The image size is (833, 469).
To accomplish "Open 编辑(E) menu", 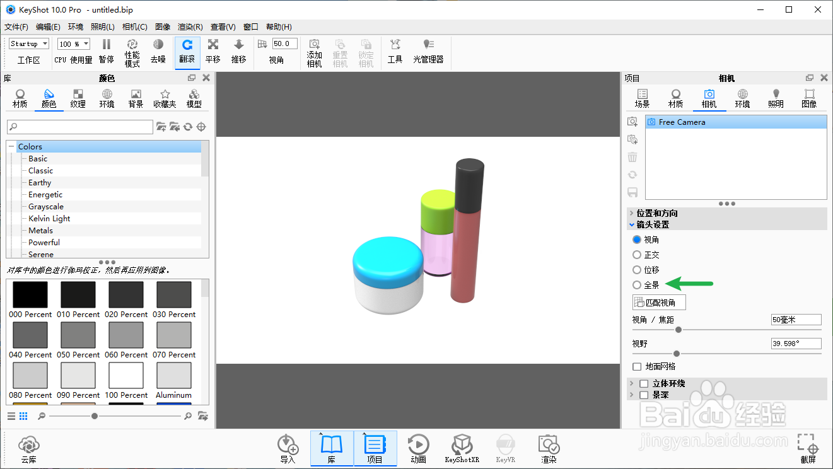I will 48,27.
